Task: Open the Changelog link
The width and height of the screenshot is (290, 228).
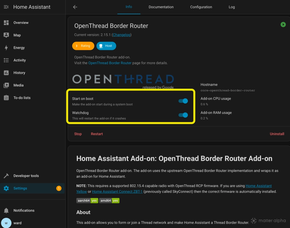Action: click(122, 35)
